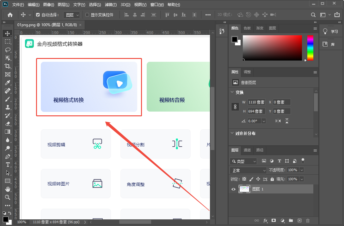Open the History panel icon
Screen dimensions: 344x226
pyautogui.click(x=222, y=31)
